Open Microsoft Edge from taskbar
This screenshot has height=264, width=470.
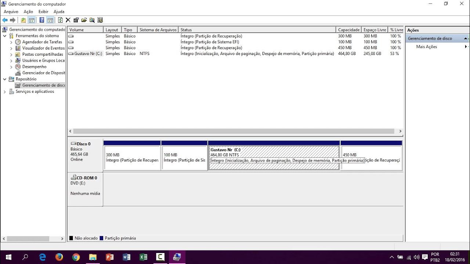42,257
